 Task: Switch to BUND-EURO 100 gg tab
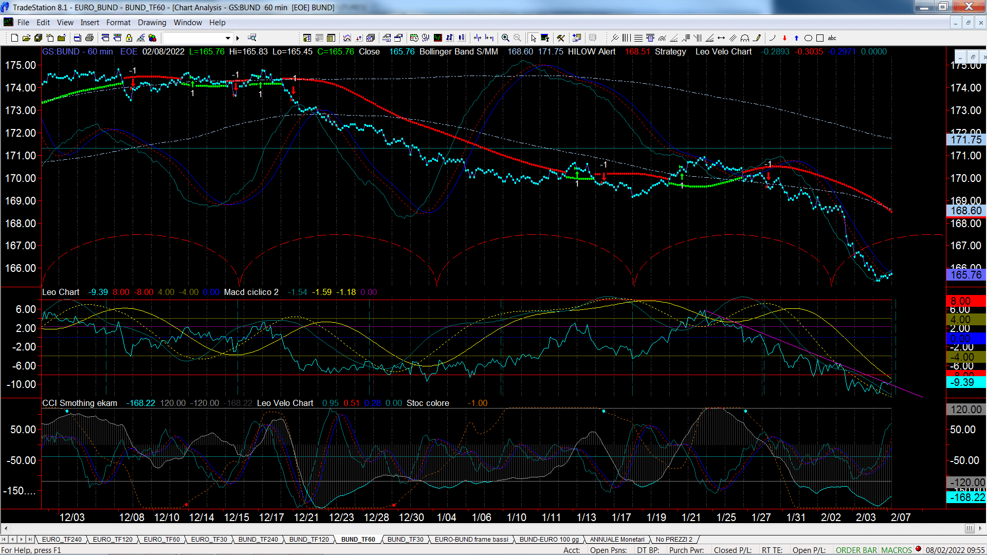pos(549,540)
